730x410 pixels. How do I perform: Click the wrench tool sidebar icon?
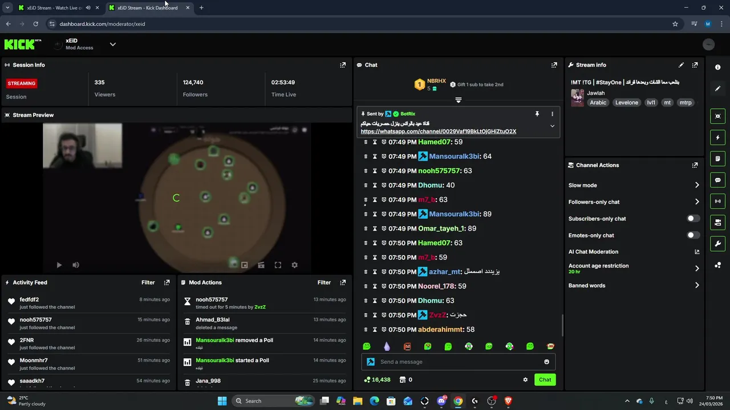717,244
